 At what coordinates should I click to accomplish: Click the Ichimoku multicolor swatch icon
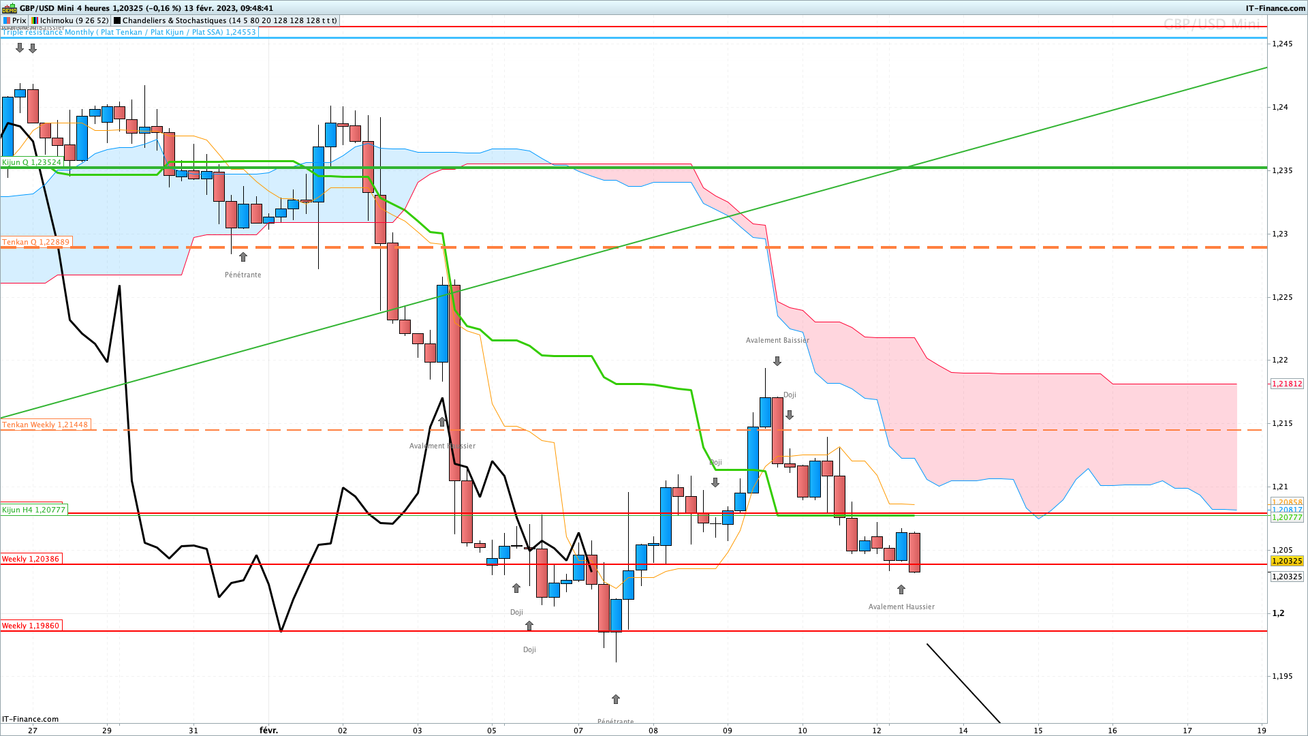(x=35, y=20)
